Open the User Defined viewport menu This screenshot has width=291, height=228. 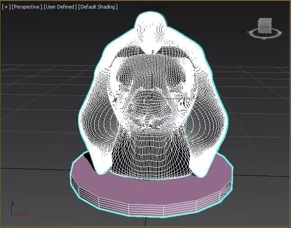[60, 7]
